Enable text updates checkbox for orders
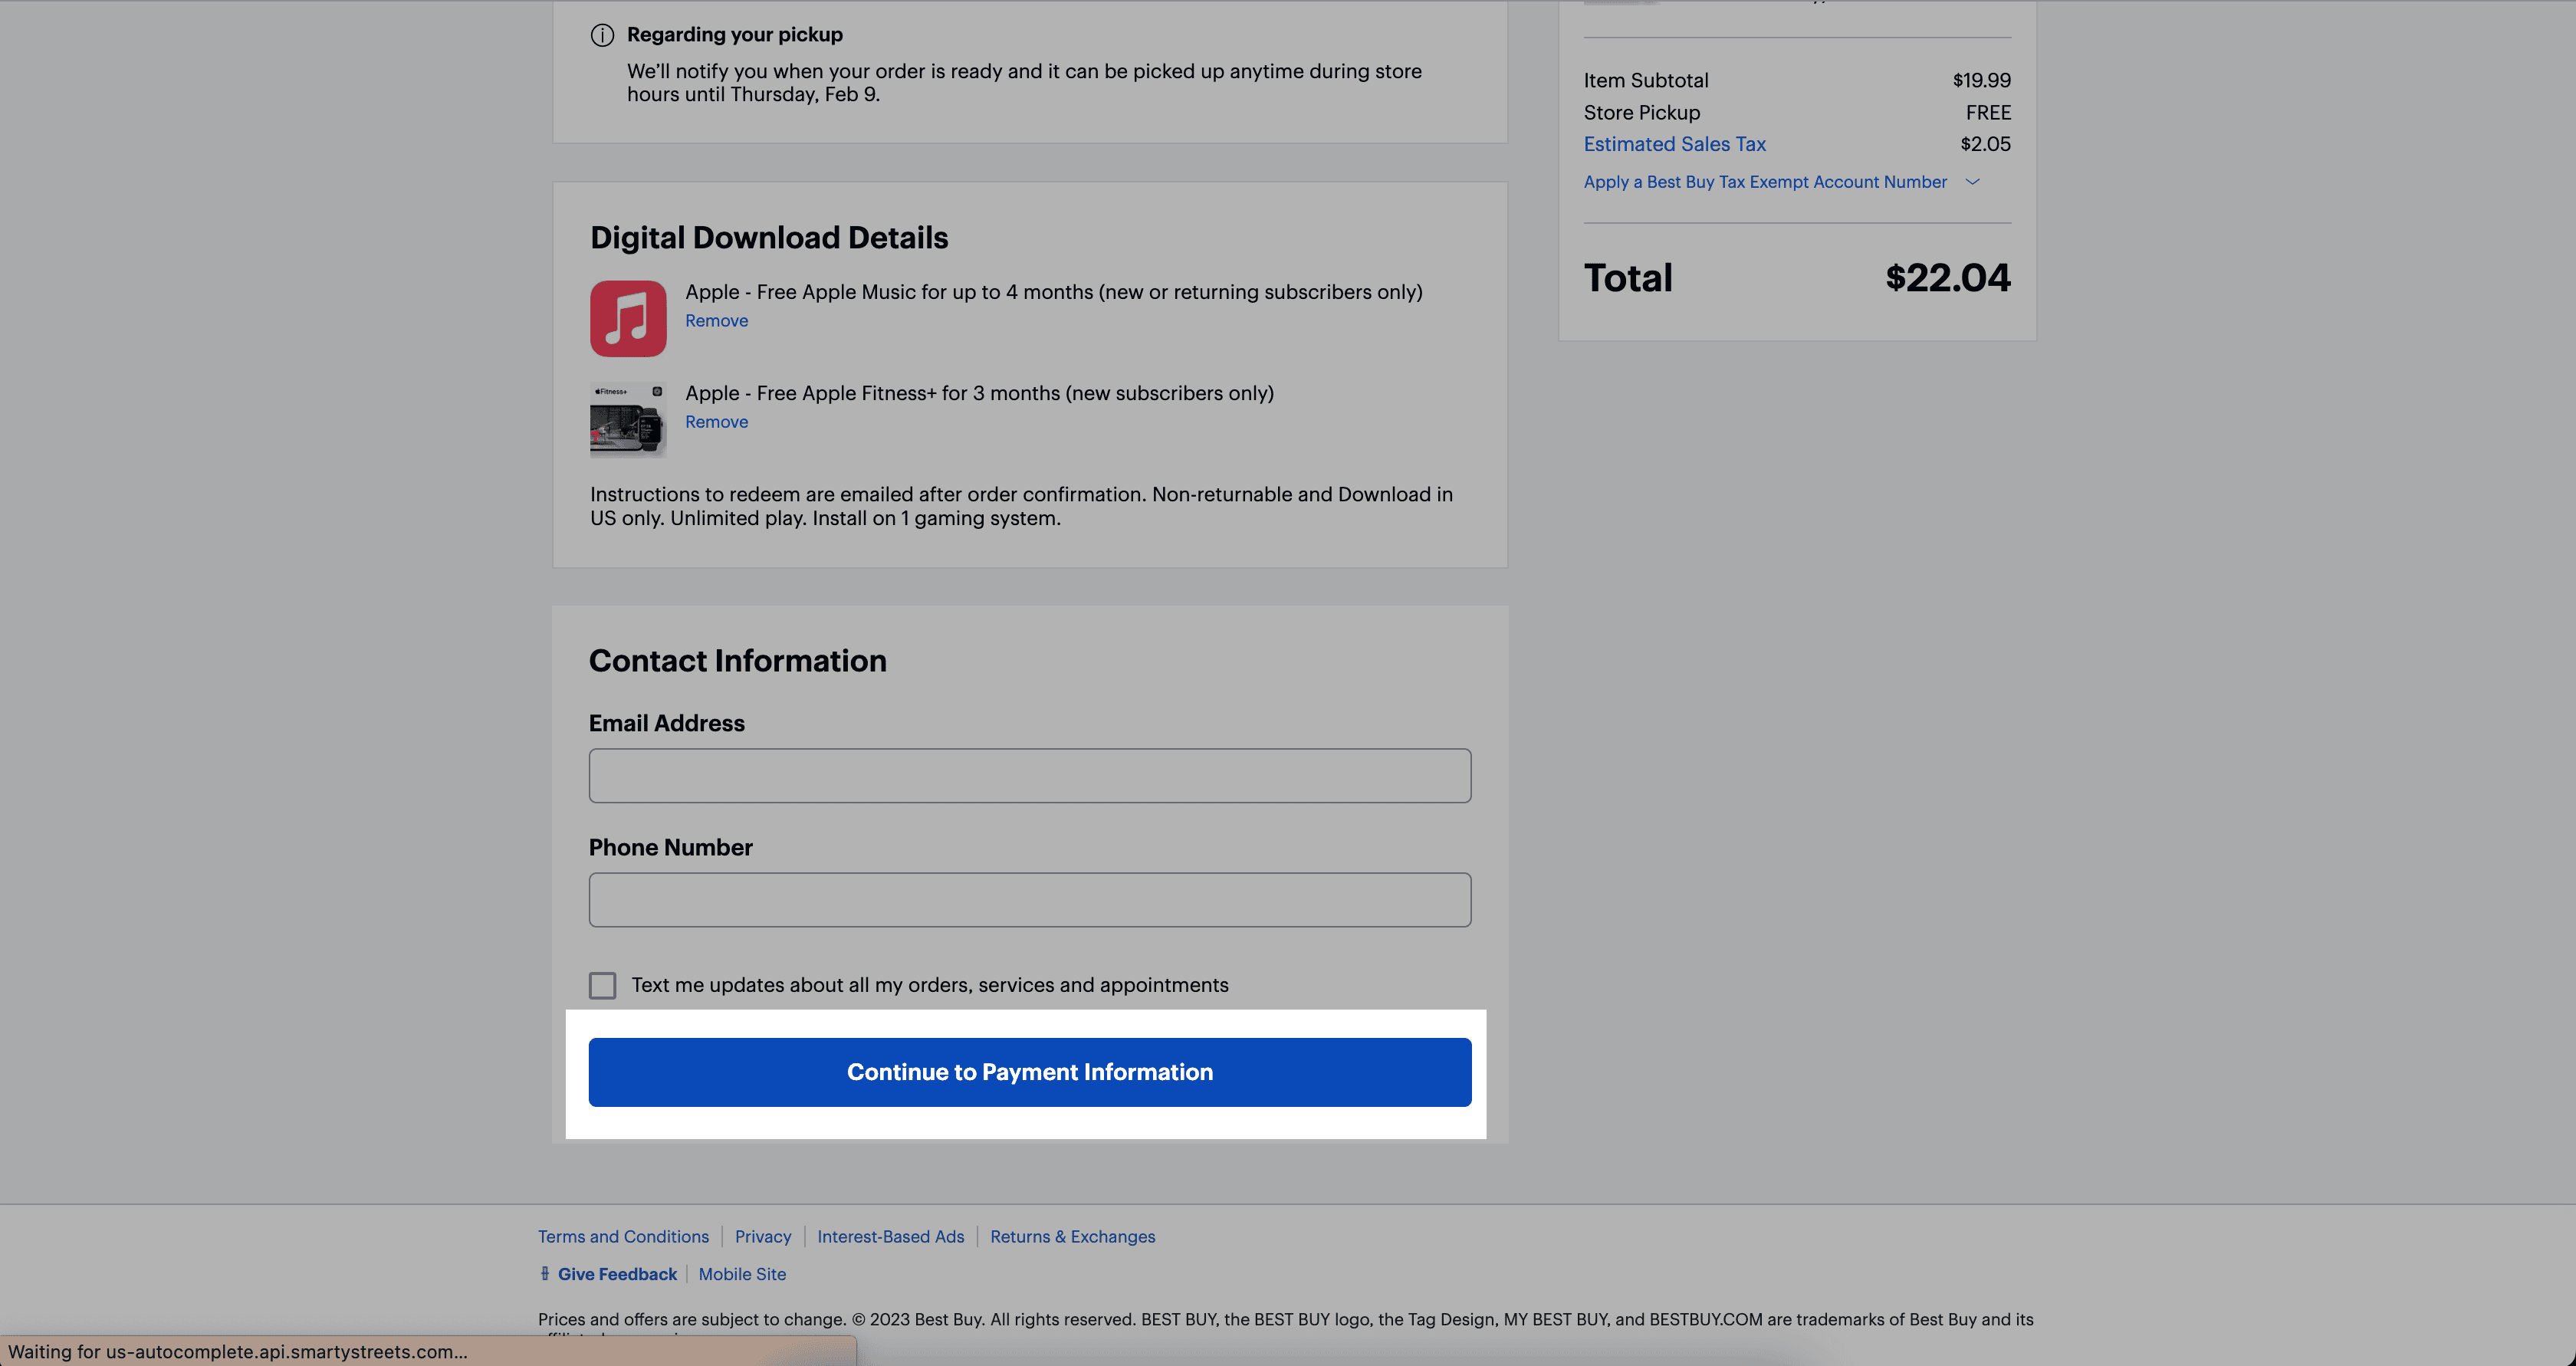 click(x=603, y=984)
